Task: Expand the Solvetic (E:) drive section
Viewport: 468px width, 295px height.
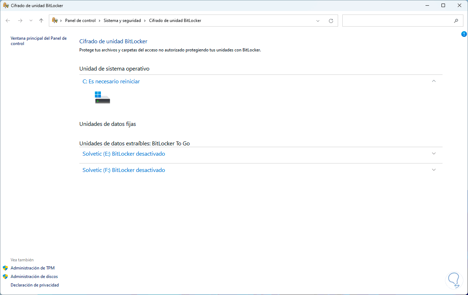Action: 434,154
